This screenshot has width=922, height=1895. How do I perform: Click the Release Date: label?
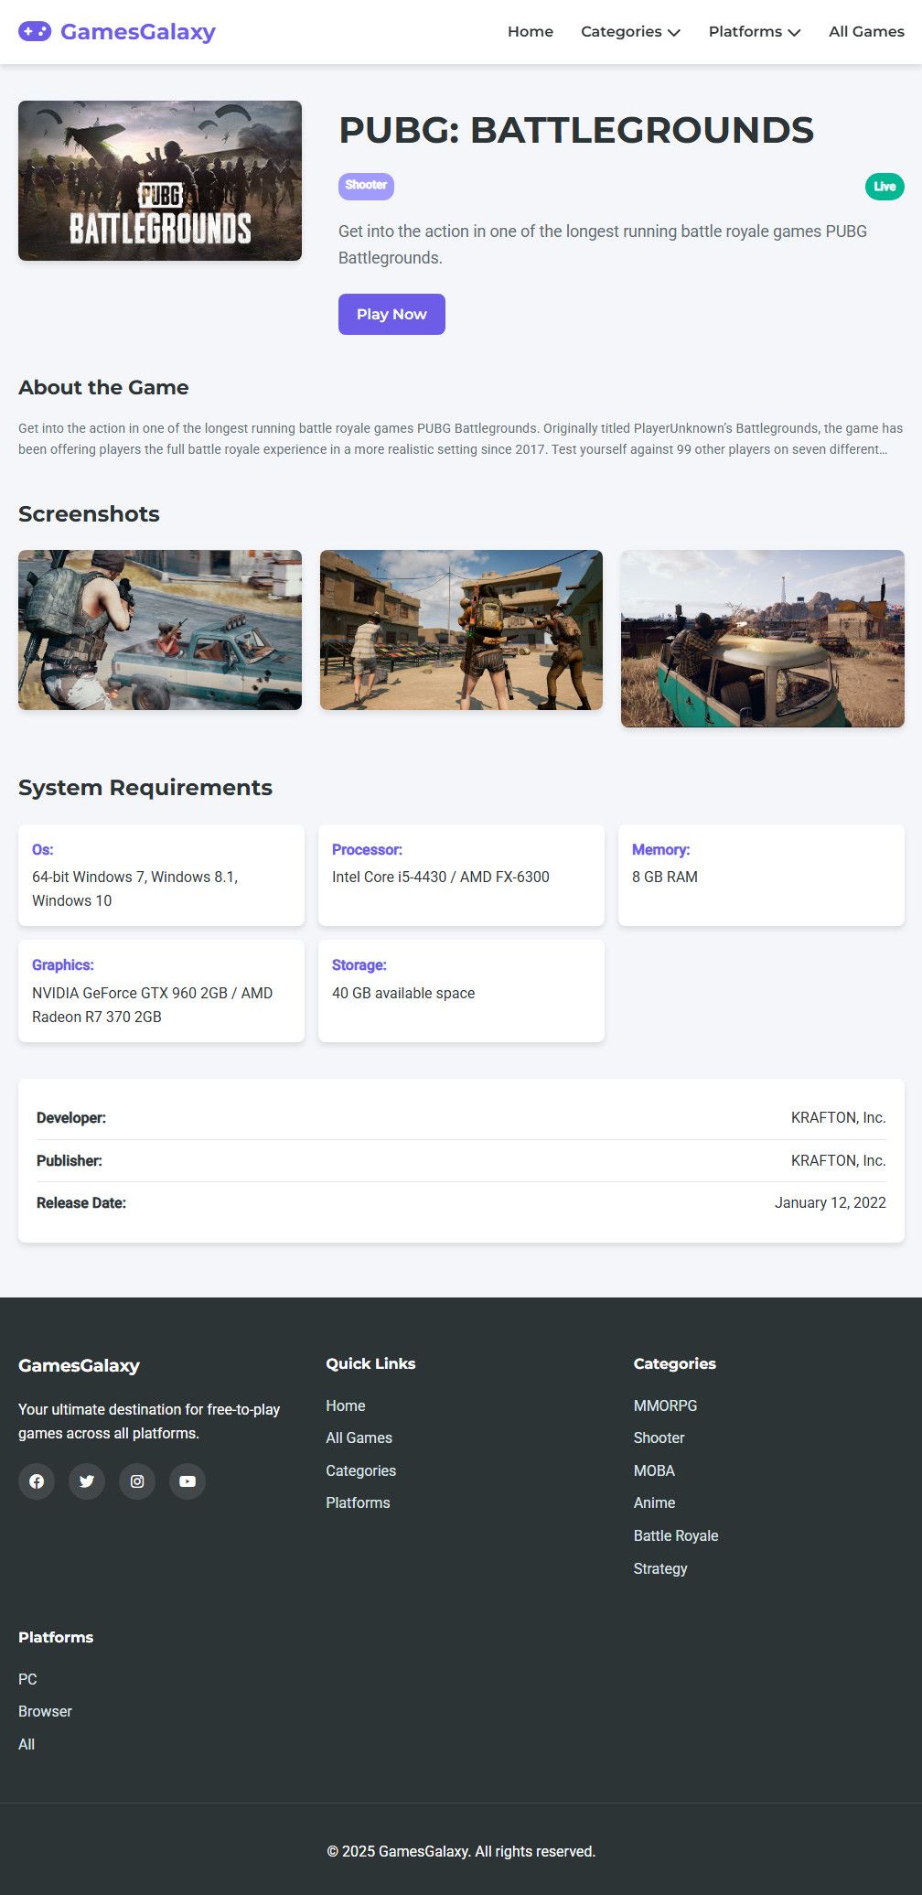(81, 1202)
